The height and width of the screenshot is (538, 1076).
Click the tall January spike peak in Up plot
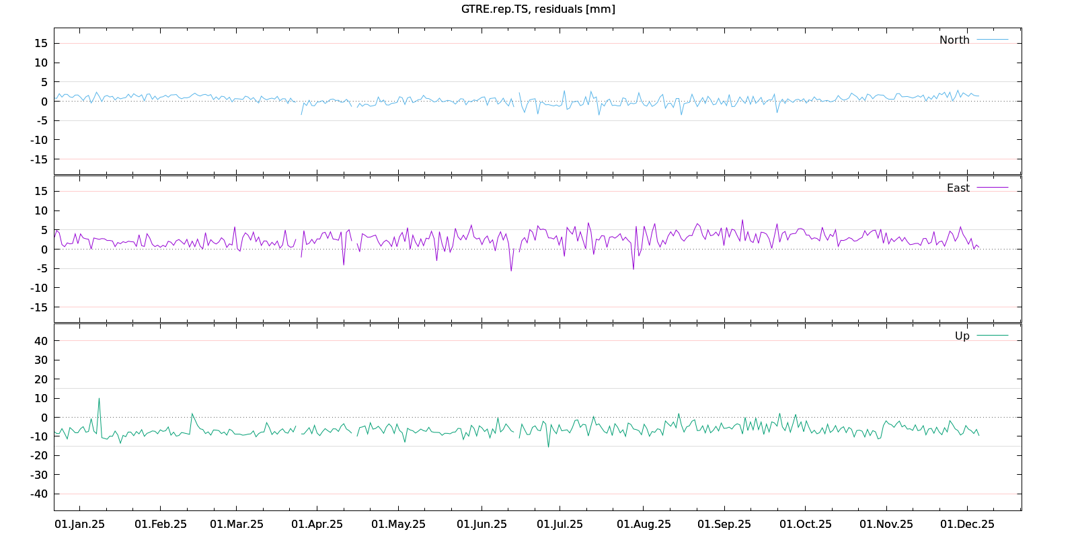pos(99,399)
